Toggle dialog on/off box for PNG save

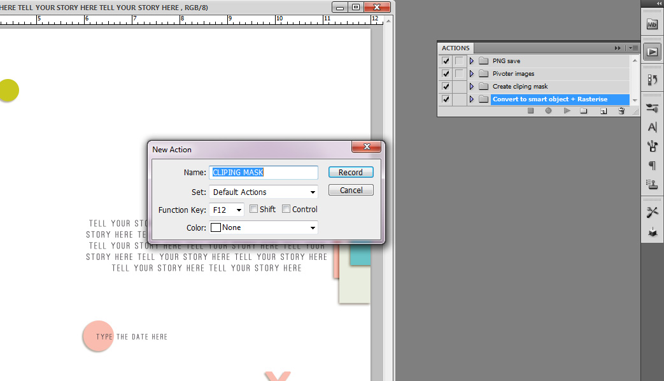pos(459,61)
